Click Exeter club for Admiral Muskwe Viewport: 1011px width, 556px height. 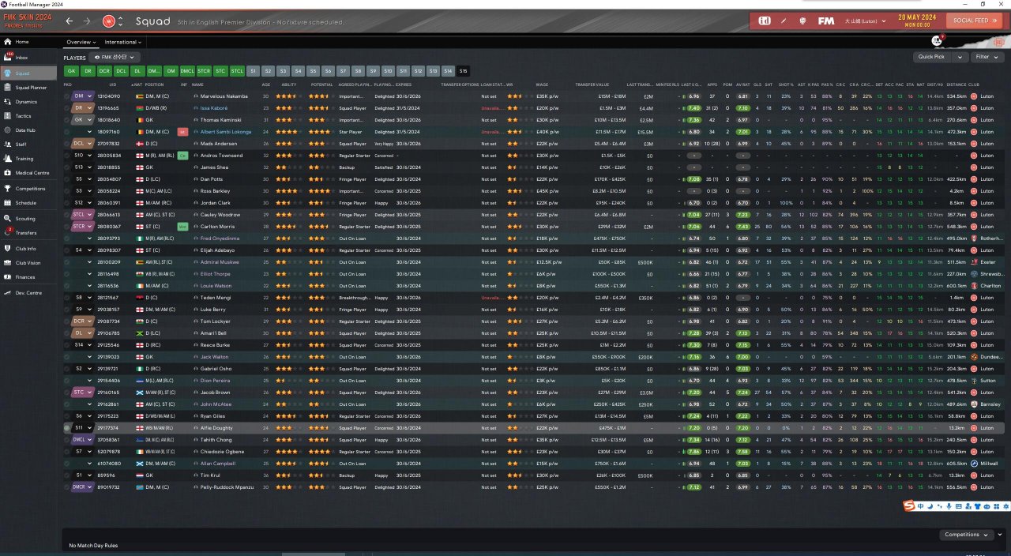(x=987, y=262)
